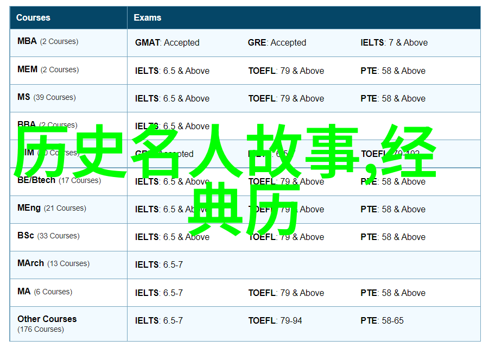Click "IELTS: 6.5-7" in MArch row
489x347 pixels.
(x=158, y=265)
